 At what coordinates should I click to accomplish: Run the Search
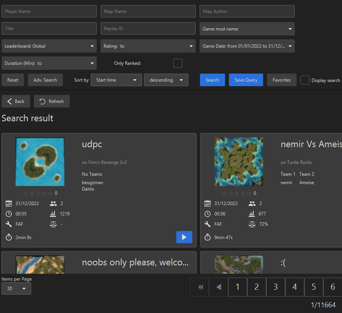[212, 80]
